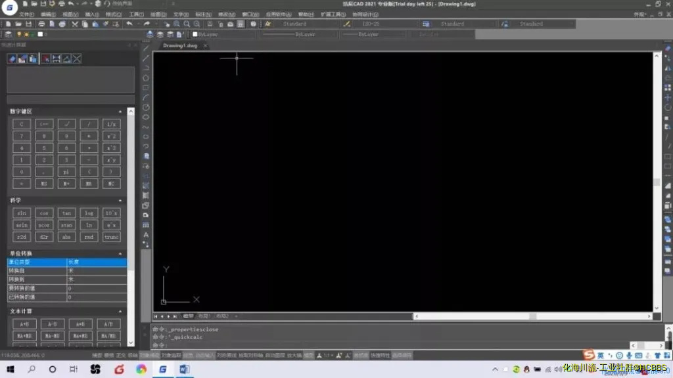Image resolution: width=673 pixels, height=378 pixels.
Task: Click the Save icon in standard toolbar
Action: click(29, 24)
